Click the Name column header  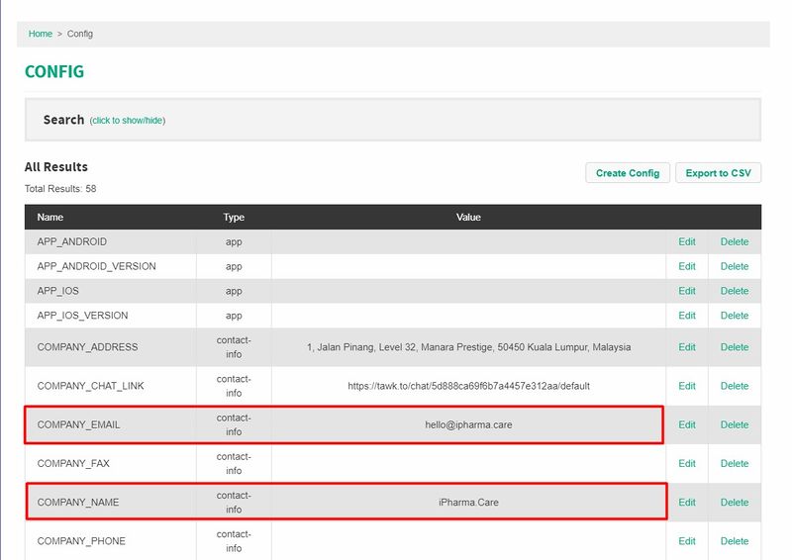coord(50,217)
